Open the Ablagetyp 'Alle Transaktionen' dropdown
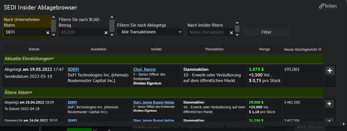Viewport: 347px width, 131px height. [150, 32]
